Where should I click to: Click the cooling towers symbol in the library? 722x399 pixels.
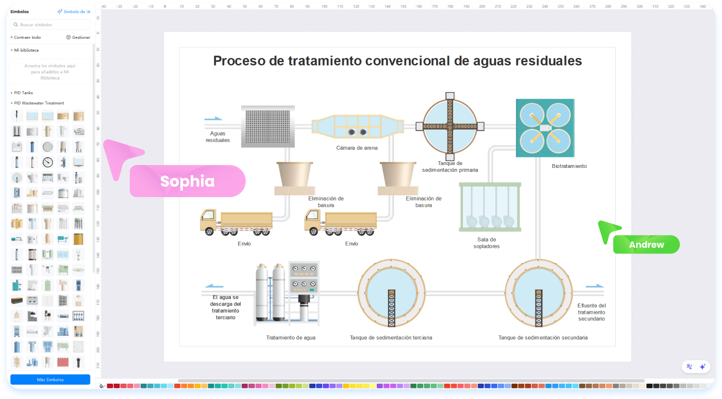pos(78,193)
